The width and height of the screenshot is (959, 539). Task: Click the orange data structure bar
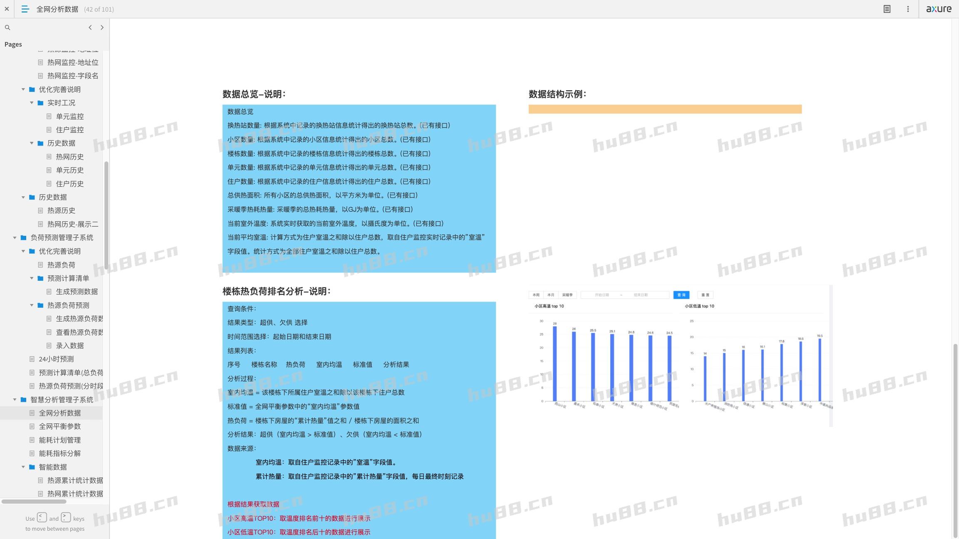tap(665, 109)
